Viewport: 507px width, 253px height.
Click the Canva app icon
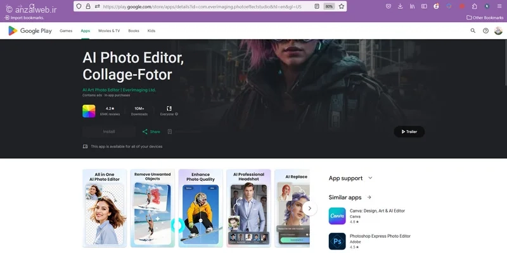[x=337, y=216]
